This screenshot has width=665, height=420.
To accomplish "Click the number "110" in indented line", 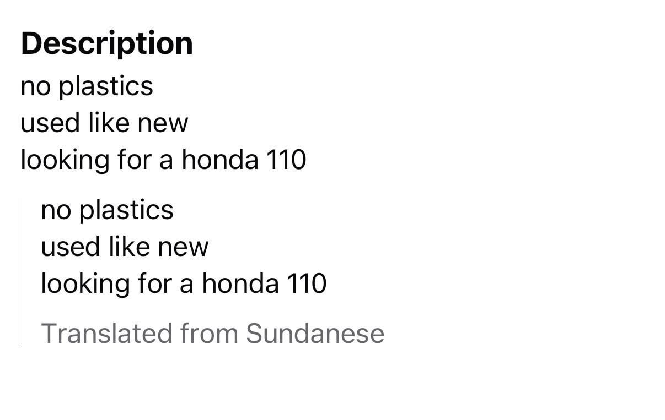I will [307, 283].
